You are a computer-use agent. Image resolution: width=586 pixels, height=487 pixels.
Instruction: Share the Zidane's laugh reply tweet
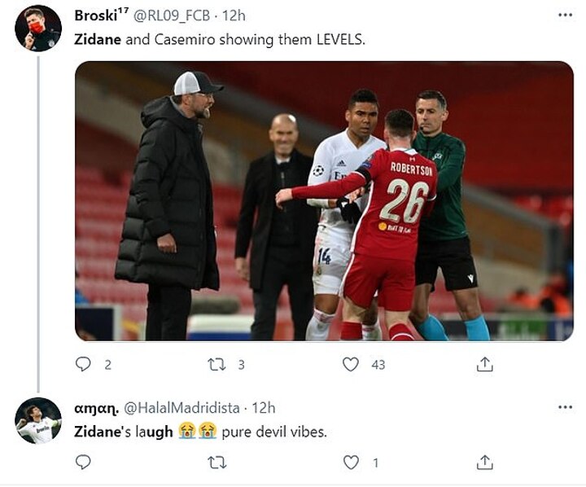tap(485, 463)
